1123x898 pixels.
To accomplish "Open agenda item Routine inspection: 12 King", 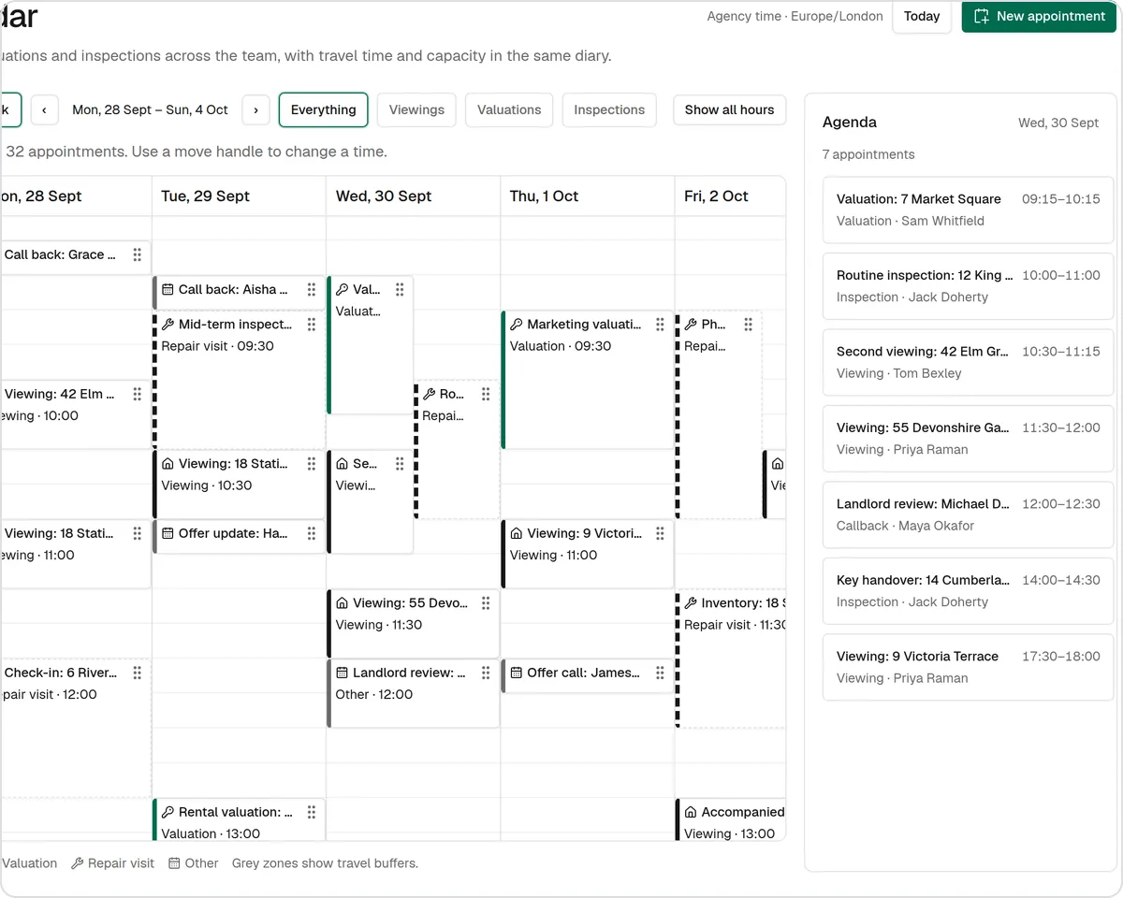I will 969,286.
